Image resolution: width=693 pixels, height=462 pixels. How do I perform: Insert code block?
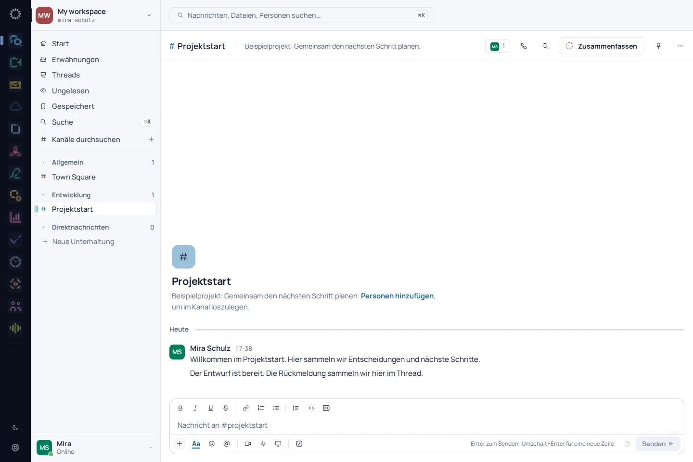326,408
